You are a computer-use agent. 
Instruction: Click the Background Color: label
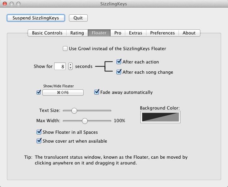click(x=160, y=108)
